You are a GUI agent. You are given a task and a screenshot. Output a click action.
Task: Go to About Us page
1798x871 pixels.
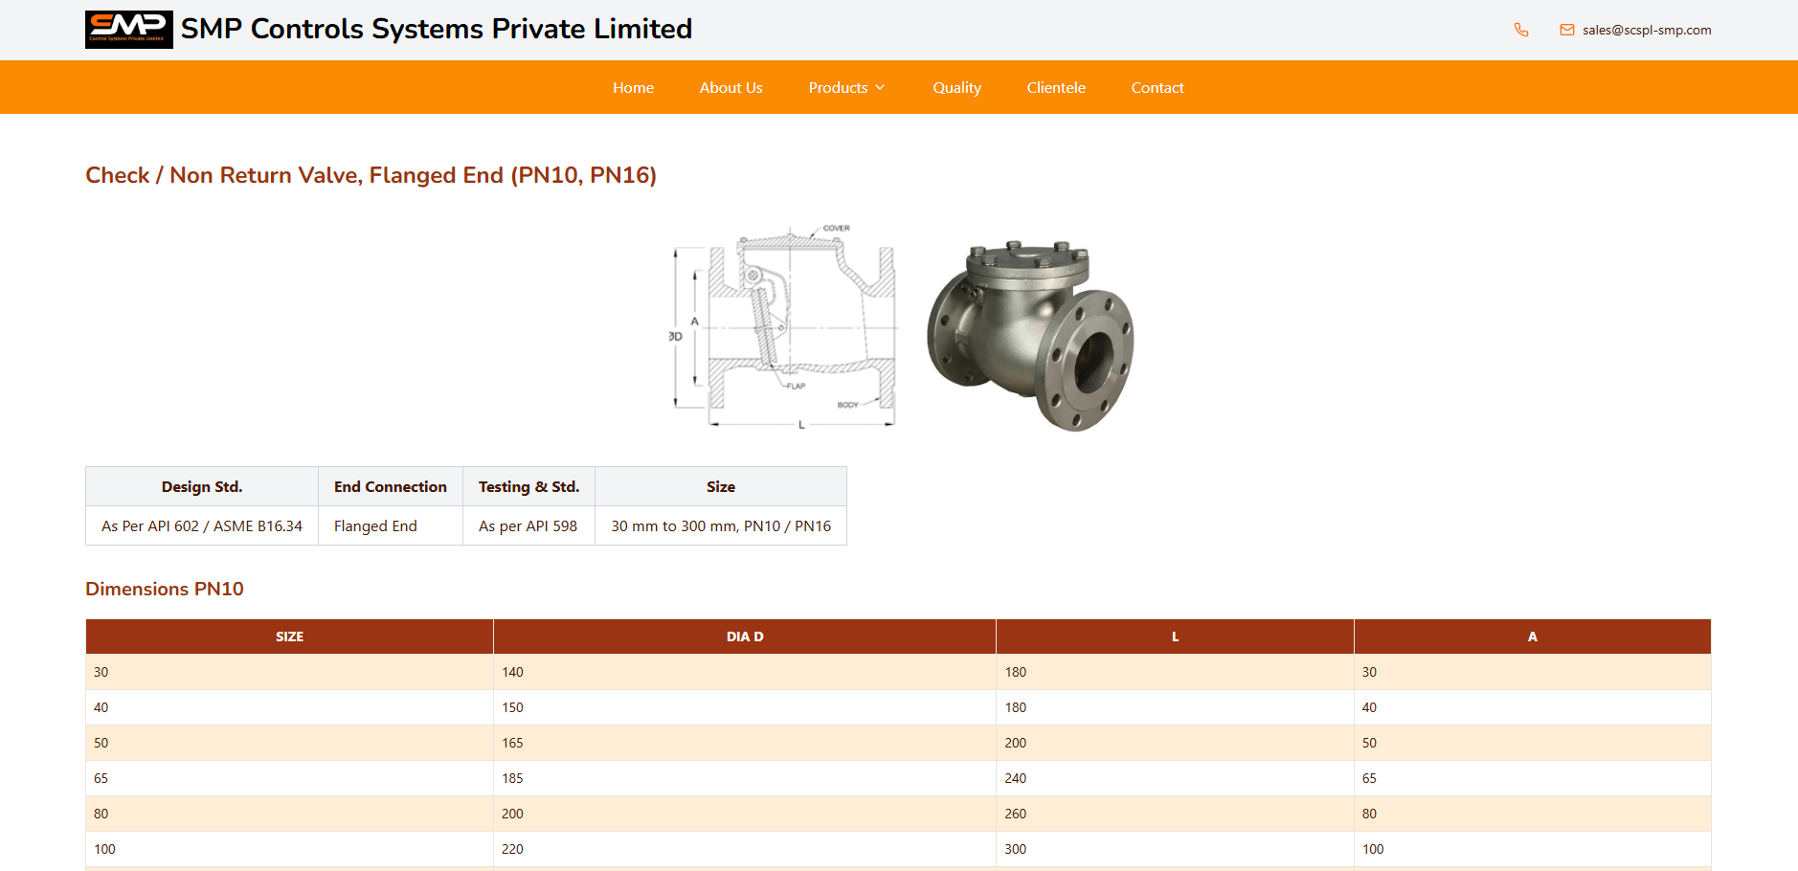[x=730, y=88]
